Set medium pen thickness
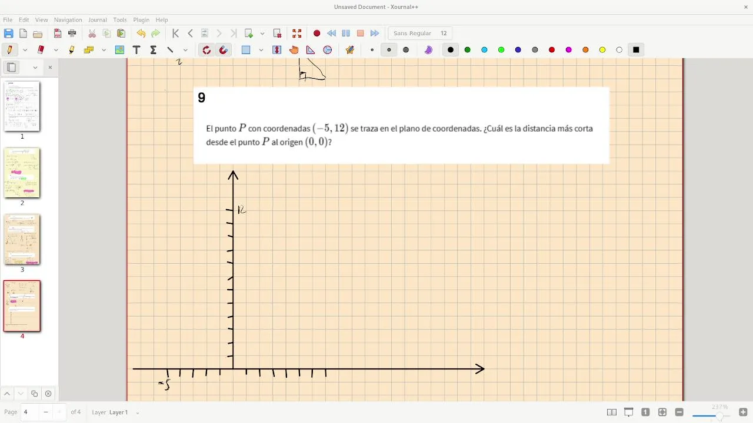753x423 pixels. (389, 50)
